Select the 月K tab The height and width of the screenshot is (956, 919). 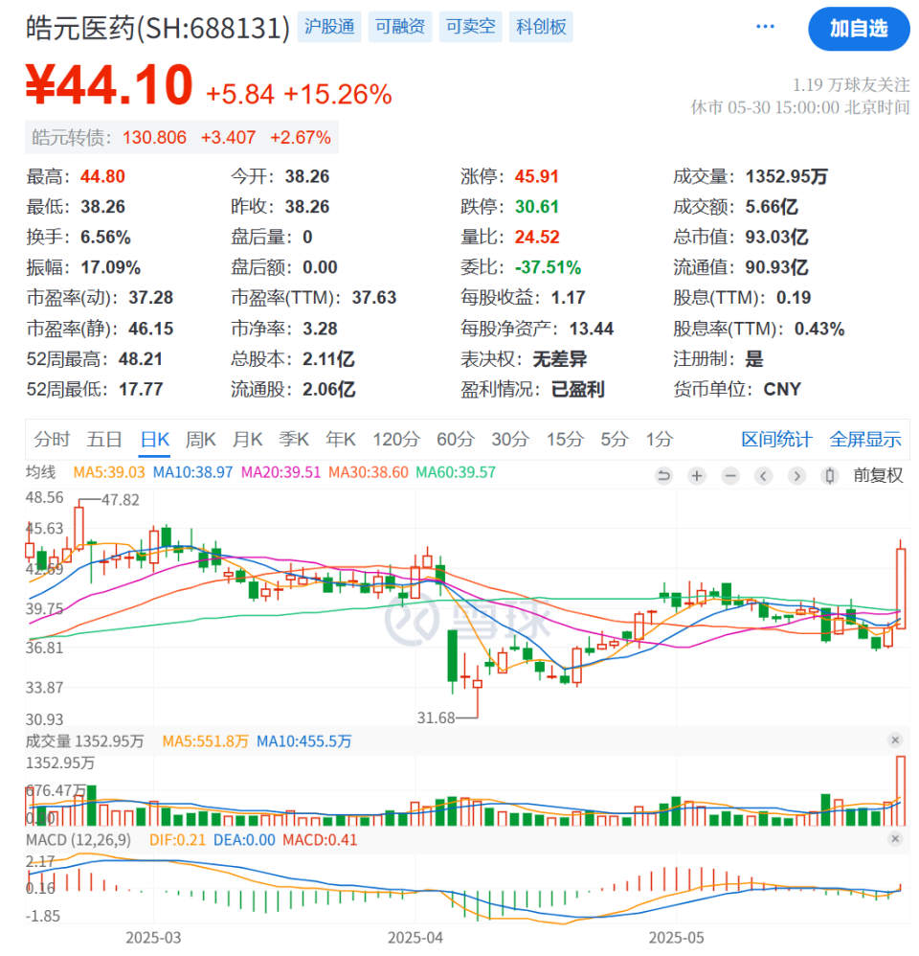(247, 439)
